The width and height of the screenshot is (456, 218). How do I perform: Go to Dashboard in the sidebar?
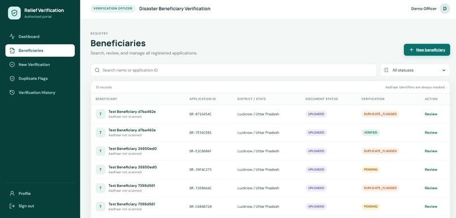40,36
